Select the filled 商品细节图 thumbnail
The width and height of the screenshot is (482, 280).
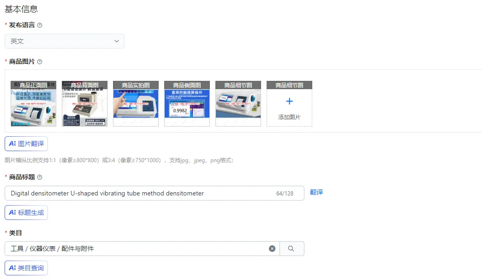(x=238, y=103)
